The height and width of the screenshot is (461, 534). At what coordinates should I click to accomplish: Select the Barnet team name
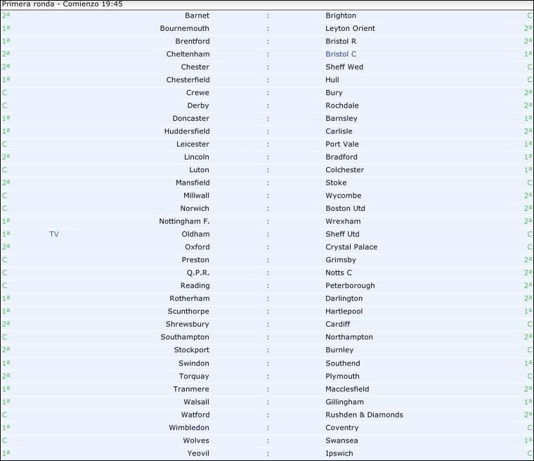tap(197, 15)
